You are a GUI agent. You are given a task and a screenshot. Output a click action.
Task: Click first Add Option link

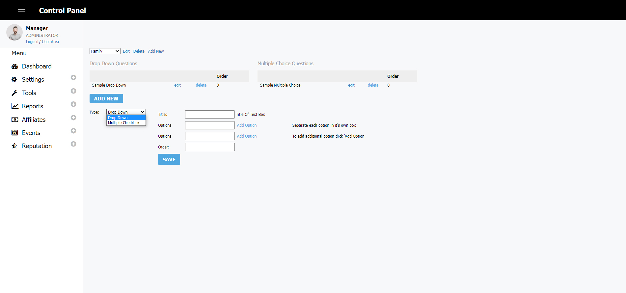point(247,125)
